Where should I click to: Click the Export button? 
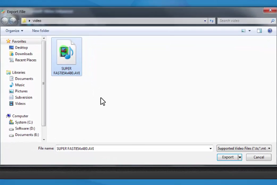coord(228,157)
